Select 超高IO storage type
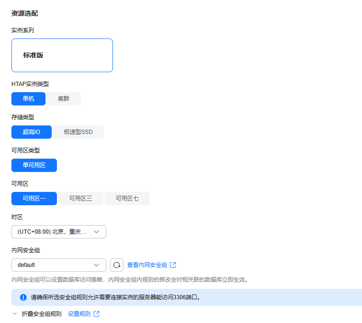 (31, 132)
